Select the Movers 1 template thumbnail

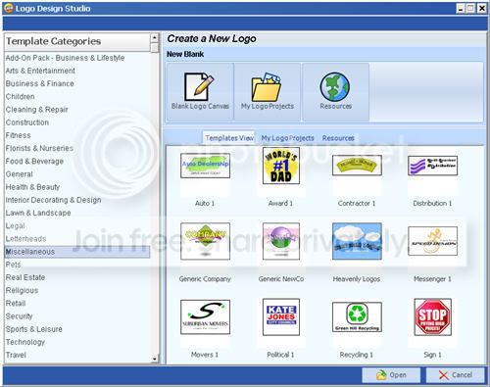[205, 316]
